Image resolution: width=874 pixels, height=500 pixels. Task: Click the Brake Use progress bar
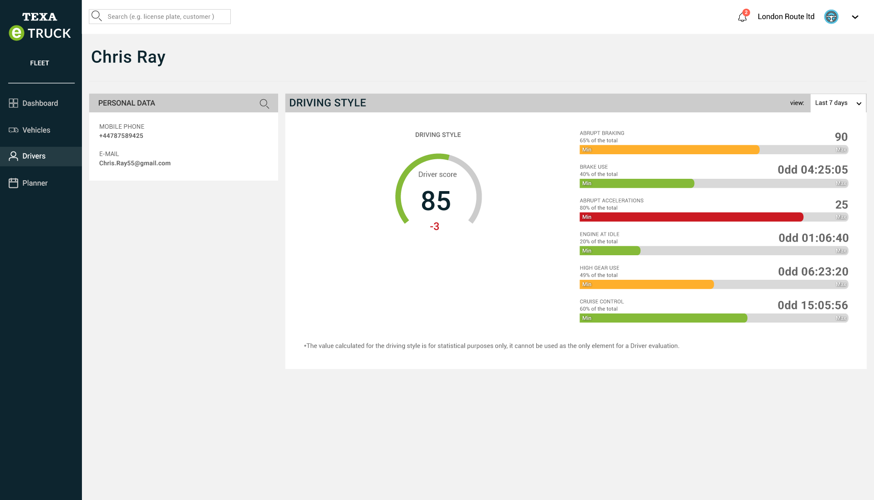(714, 183)
